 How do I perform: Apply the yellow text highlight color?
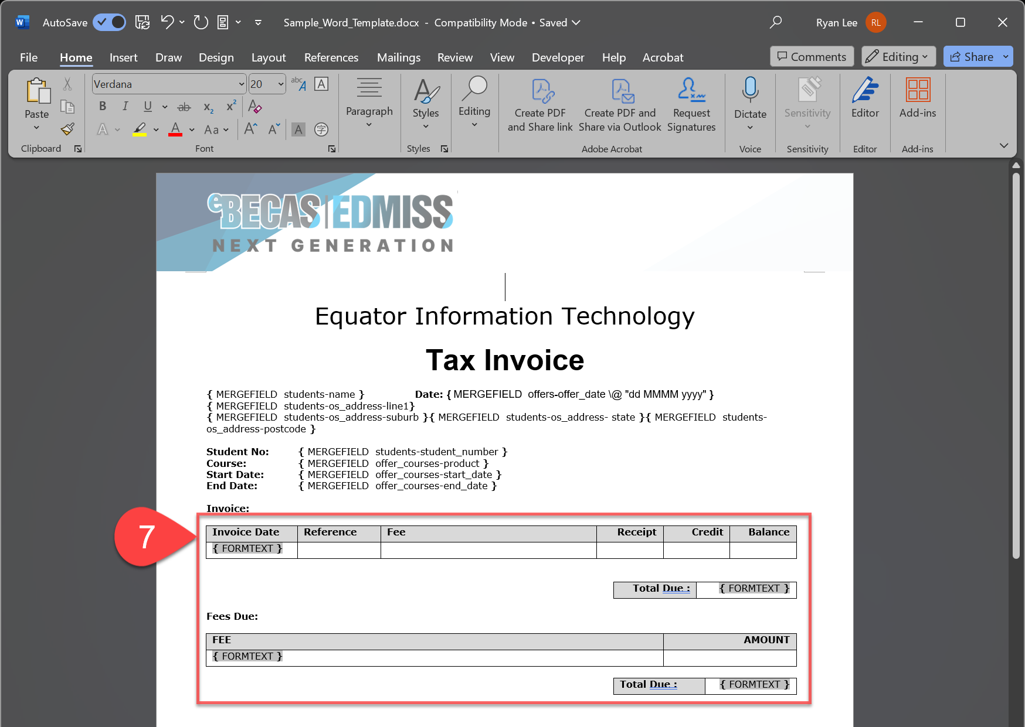coord(139,129)
